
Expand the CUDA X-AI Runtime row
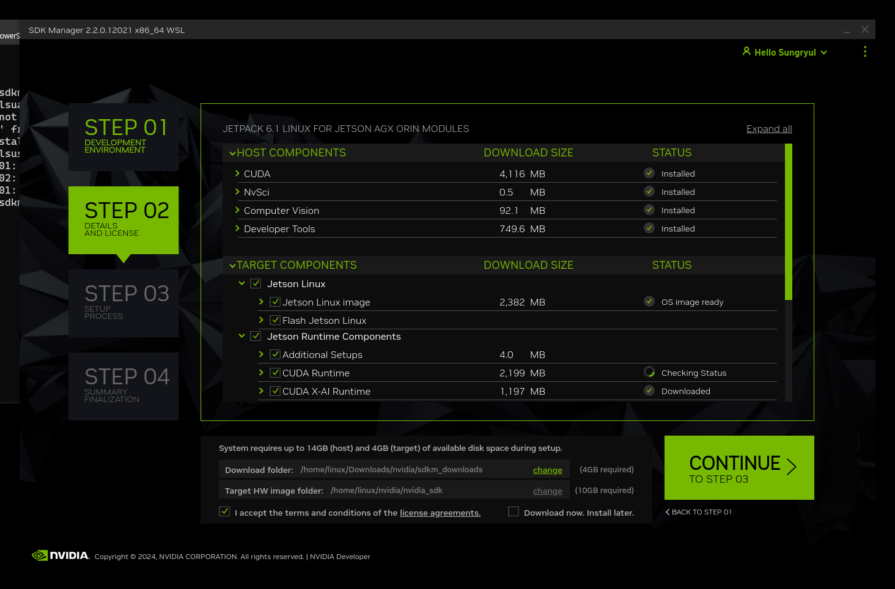(x=261, y=391)
